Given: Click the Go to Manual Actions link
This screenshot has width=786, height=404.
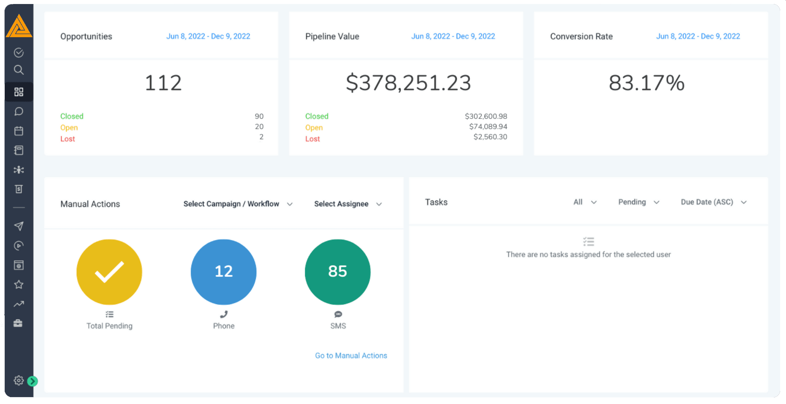Looking at the screenshot, I should click(351, 356).
